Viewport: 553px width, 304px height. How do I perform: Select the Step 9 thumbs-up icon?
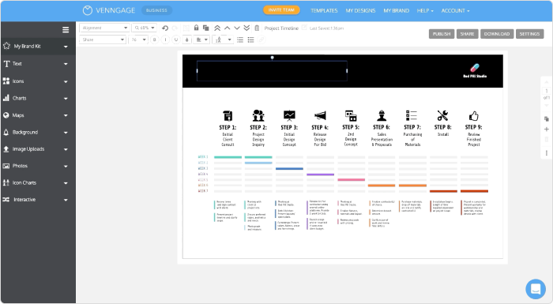pos(474,115)
